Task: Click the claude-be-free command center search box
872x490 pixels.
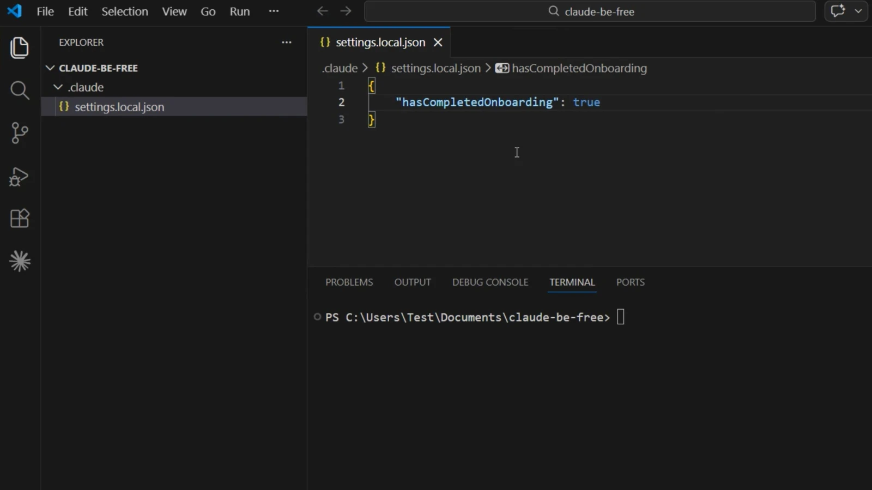Action: pyautogui.click(x=590, y=11)
